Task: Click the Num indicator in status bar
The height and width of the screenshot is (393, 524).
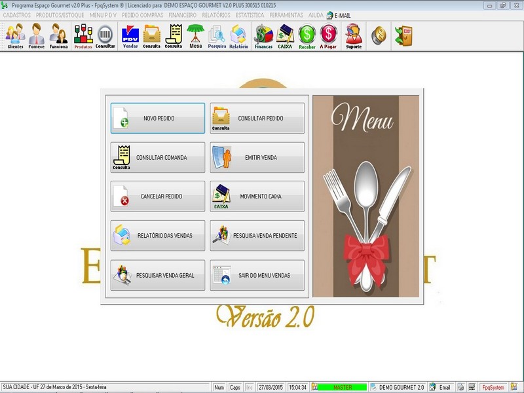Action: click(x=219, y=387)
